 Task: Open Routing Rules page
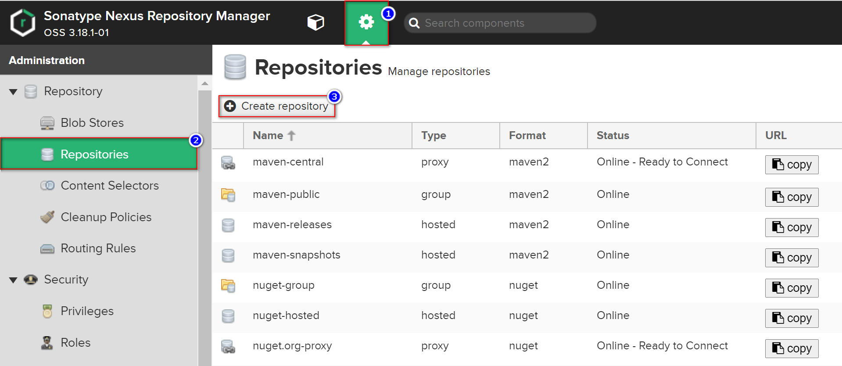(98, 248)
